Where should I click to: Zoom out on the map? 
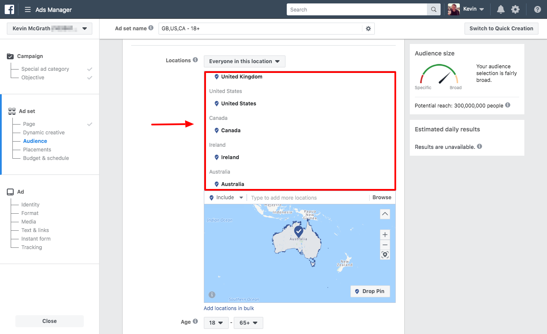(385, 245)
